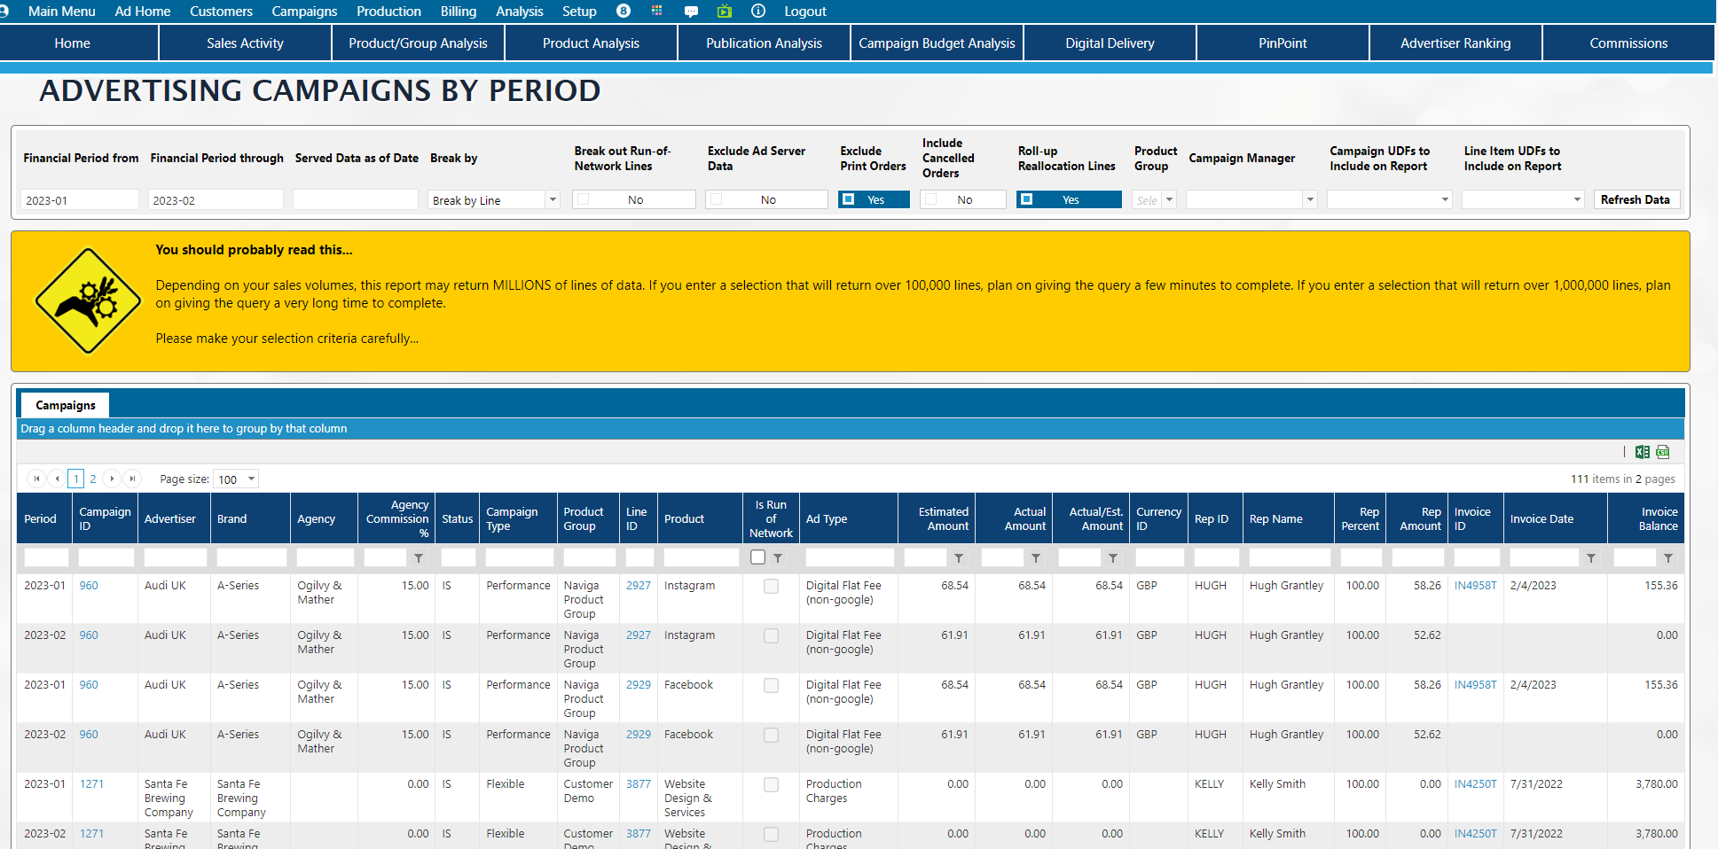Open the Billing menu
Viewport: 1718px width, 849px height.
pos(458,12)
